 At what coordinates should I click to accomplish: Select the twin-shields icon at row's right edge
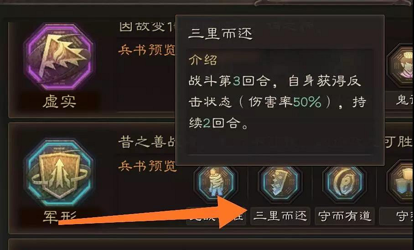coord(400,183)
